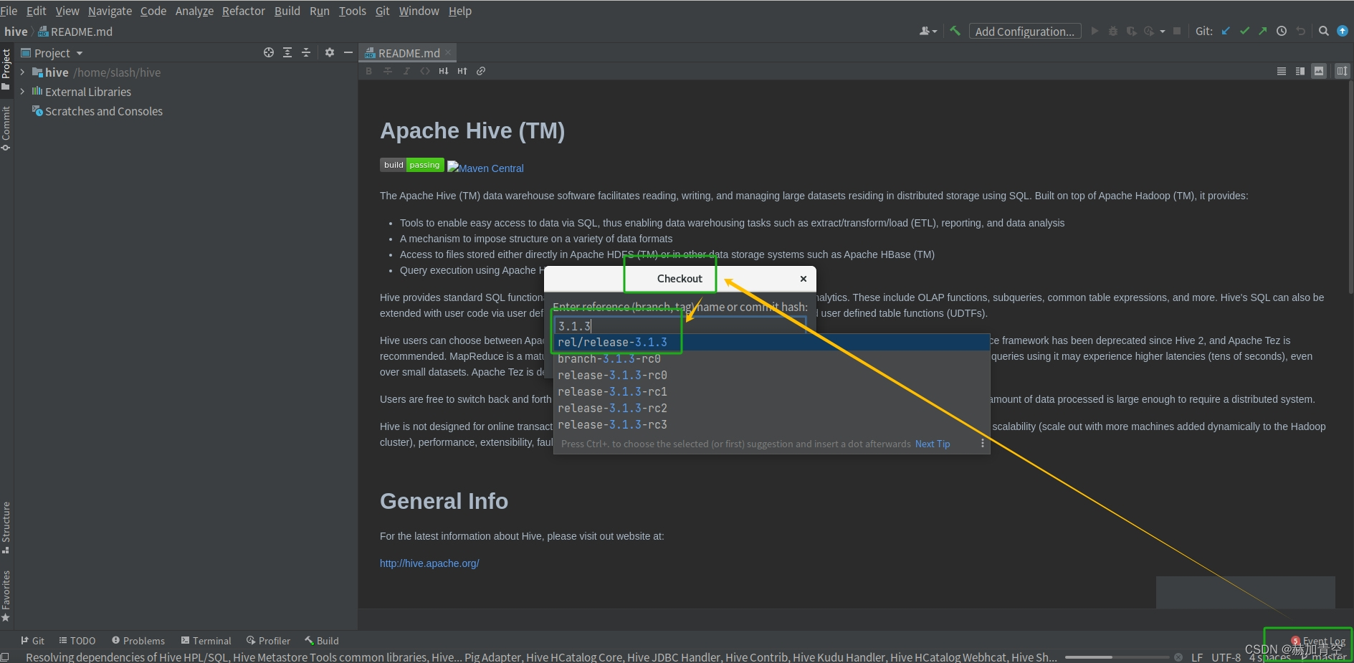Open the Profiler tool window
Screen dimensions: 1354x663
coord(268,641)
